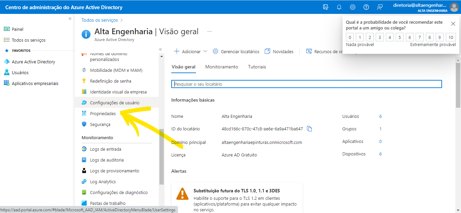Click the Redefinição de senha key icon
The image size is (461, 213).
pyautogui.click(x=84, y=81)
